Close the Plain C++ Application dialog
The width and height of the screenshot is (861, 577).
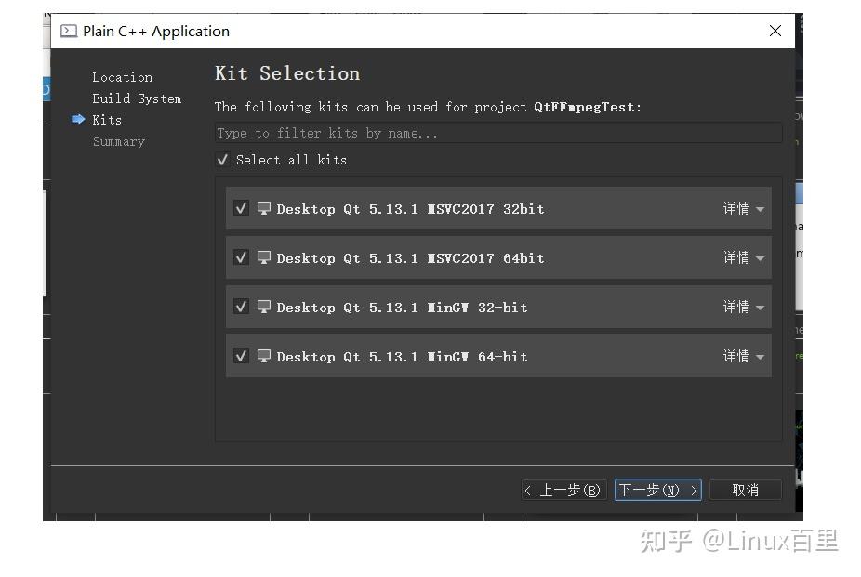click(775, 31)
